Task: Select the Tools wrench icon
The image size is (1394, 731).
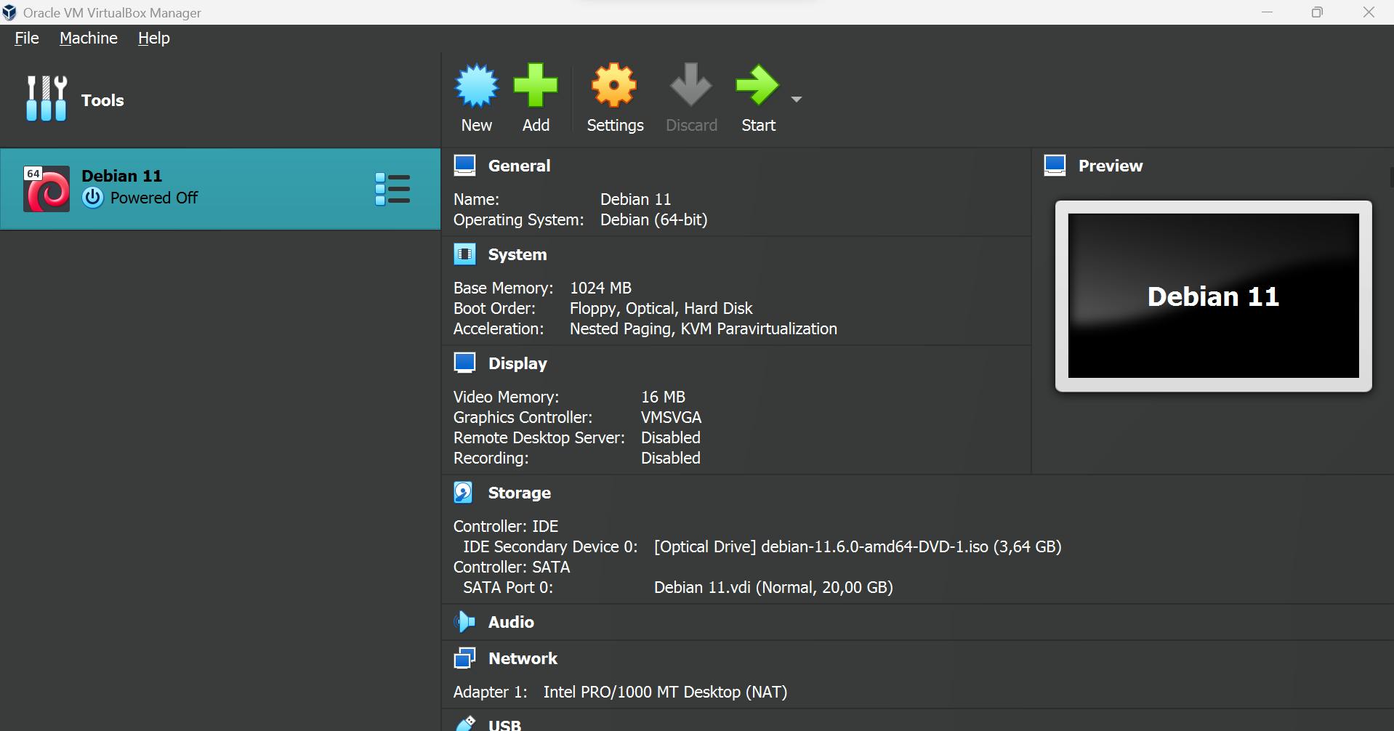Action: click(47, 98)
